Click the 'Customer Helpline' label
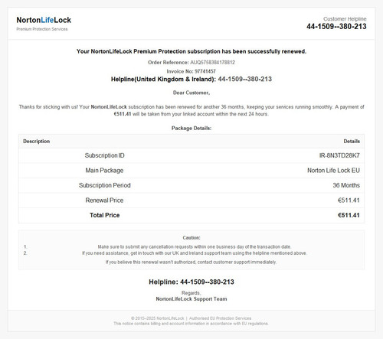 [x=345, y=19]
